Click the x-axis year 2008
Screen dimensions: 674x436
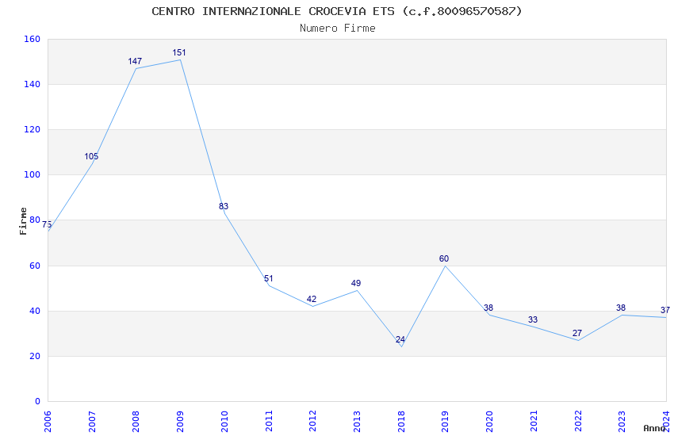coord(136,421)
